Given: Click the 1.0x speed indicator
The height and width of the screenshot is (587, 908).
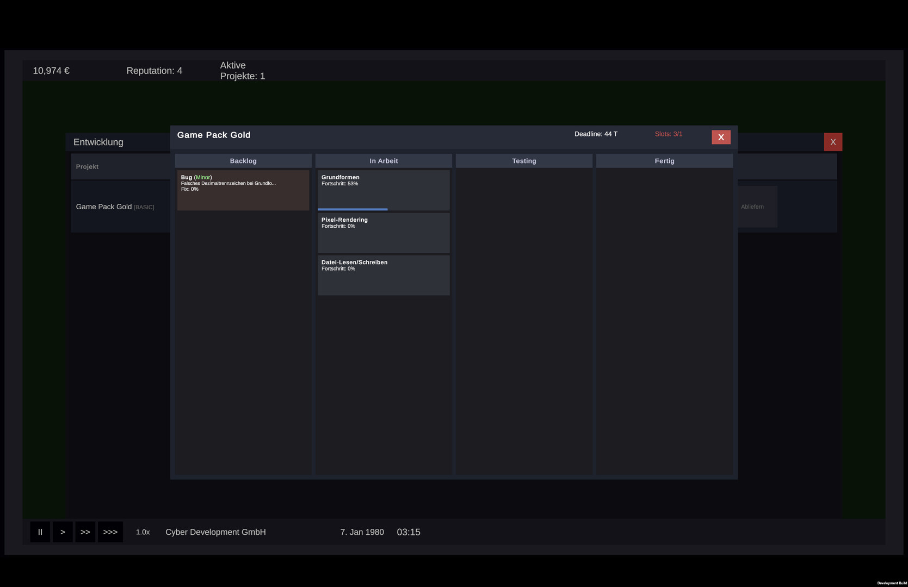Looking at the screenshot, I should pos(143,532).
